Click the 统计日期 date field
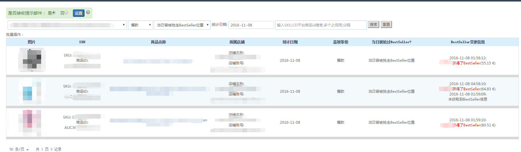The width and height of the screenshot is (521, 152). click(251, 25)
